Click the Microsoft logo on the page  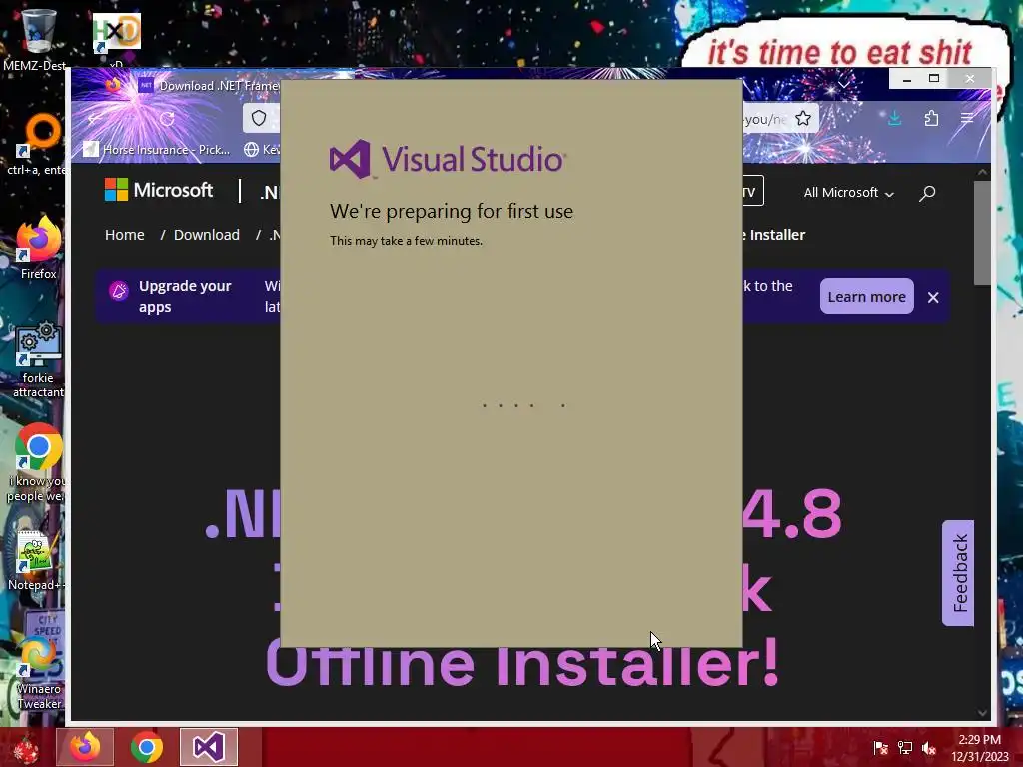(159, 190)
